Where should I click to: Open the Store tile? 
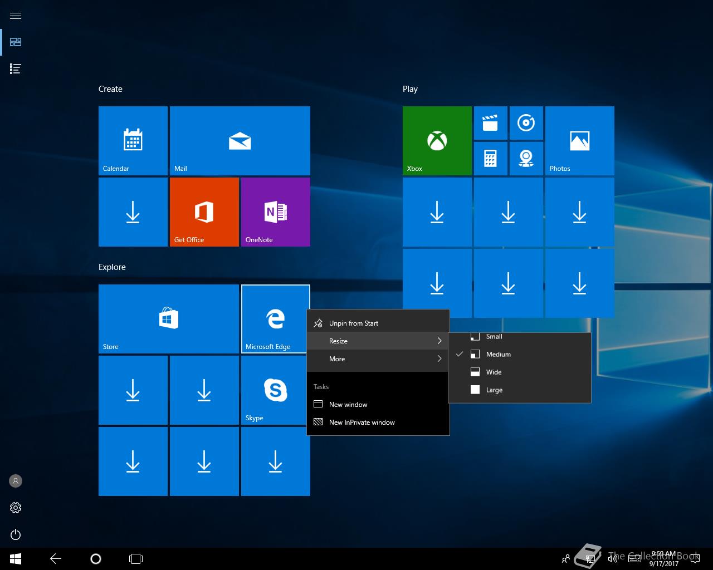pyautogui.click(x=169, y=319)
